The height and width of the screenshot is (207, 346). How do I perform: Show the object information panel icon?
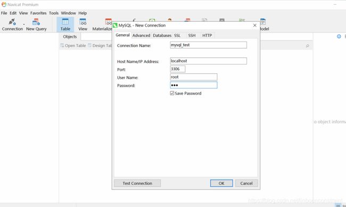click(339, 36)
